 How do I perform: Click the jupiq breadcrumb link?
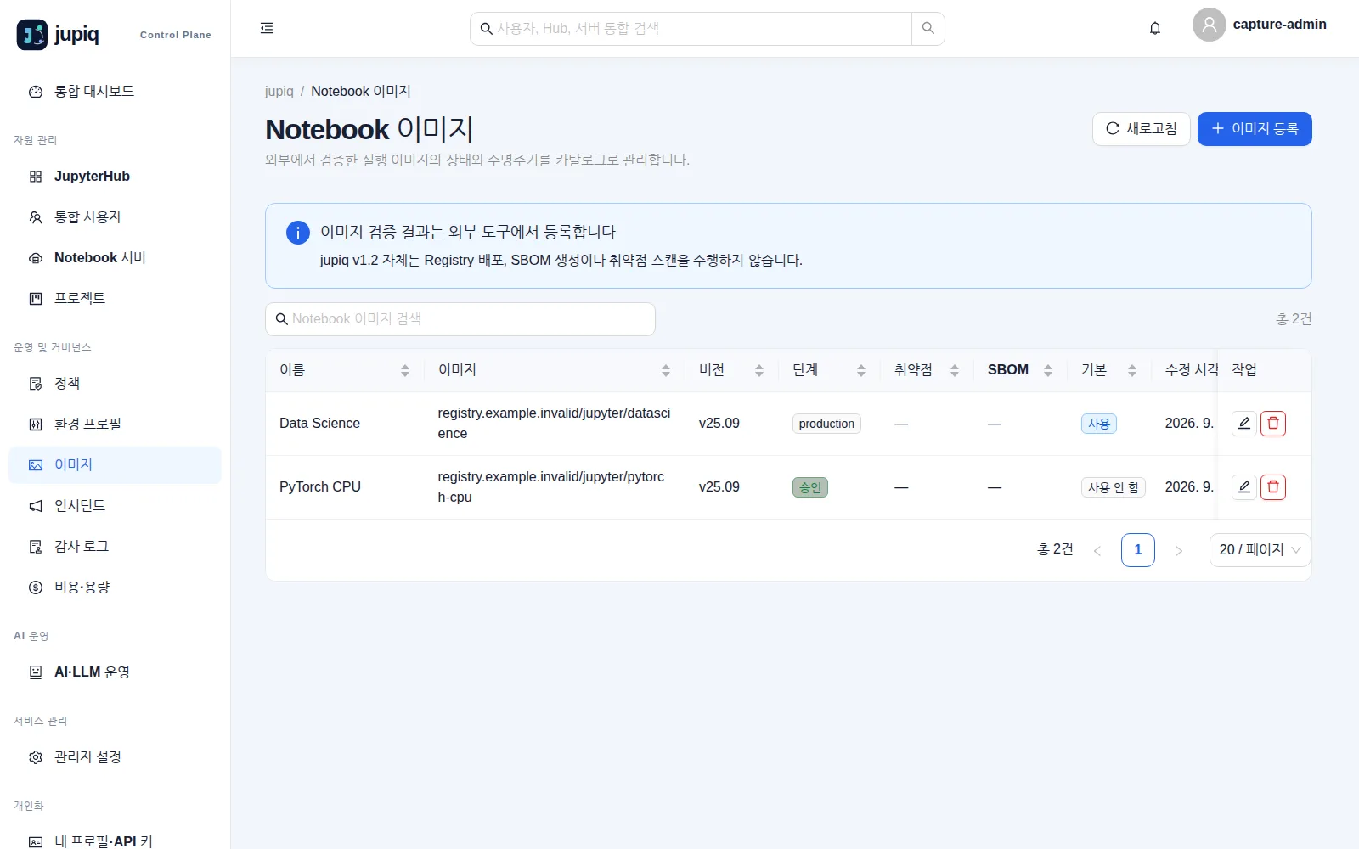pos(279,92)
